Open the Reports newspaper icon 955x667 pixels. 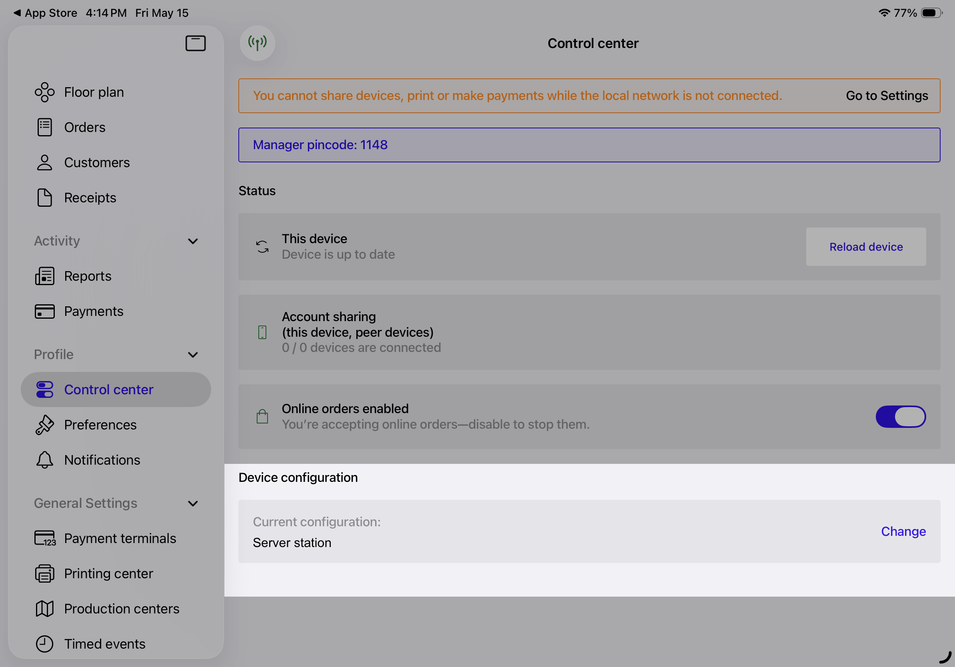point(44,276)
